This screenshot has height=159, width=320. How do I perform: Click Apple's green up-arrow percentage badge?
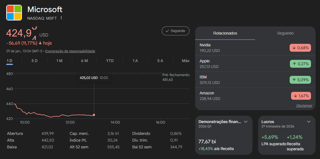click(x=300, y=64)
